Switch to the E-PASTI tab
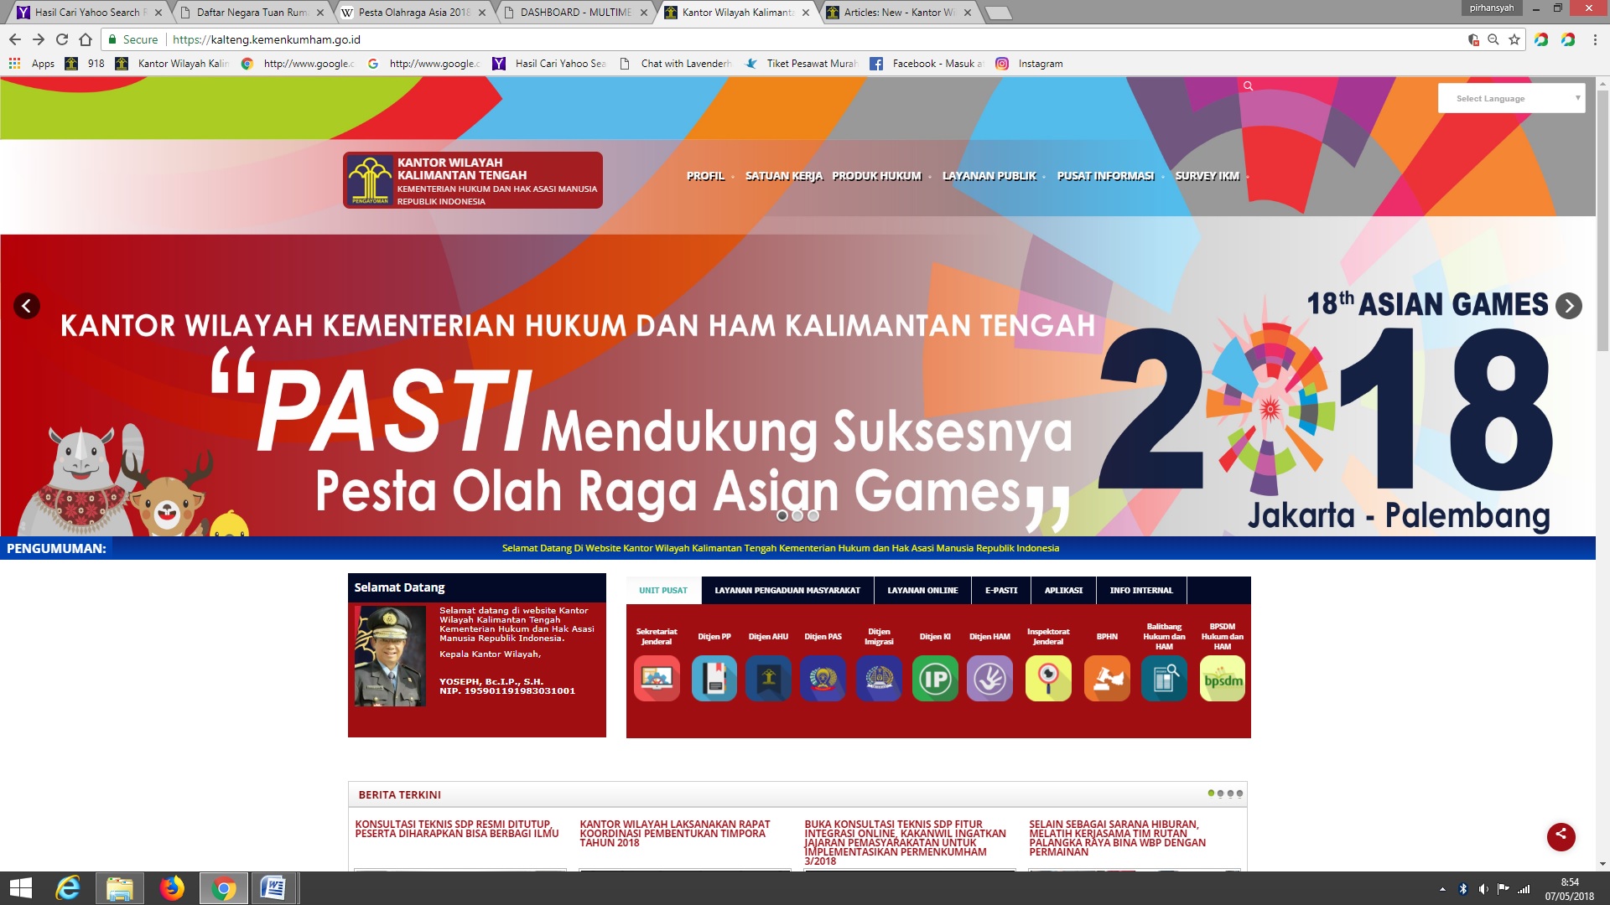Screen dimensions: 1610x905 coord(1001,590)
